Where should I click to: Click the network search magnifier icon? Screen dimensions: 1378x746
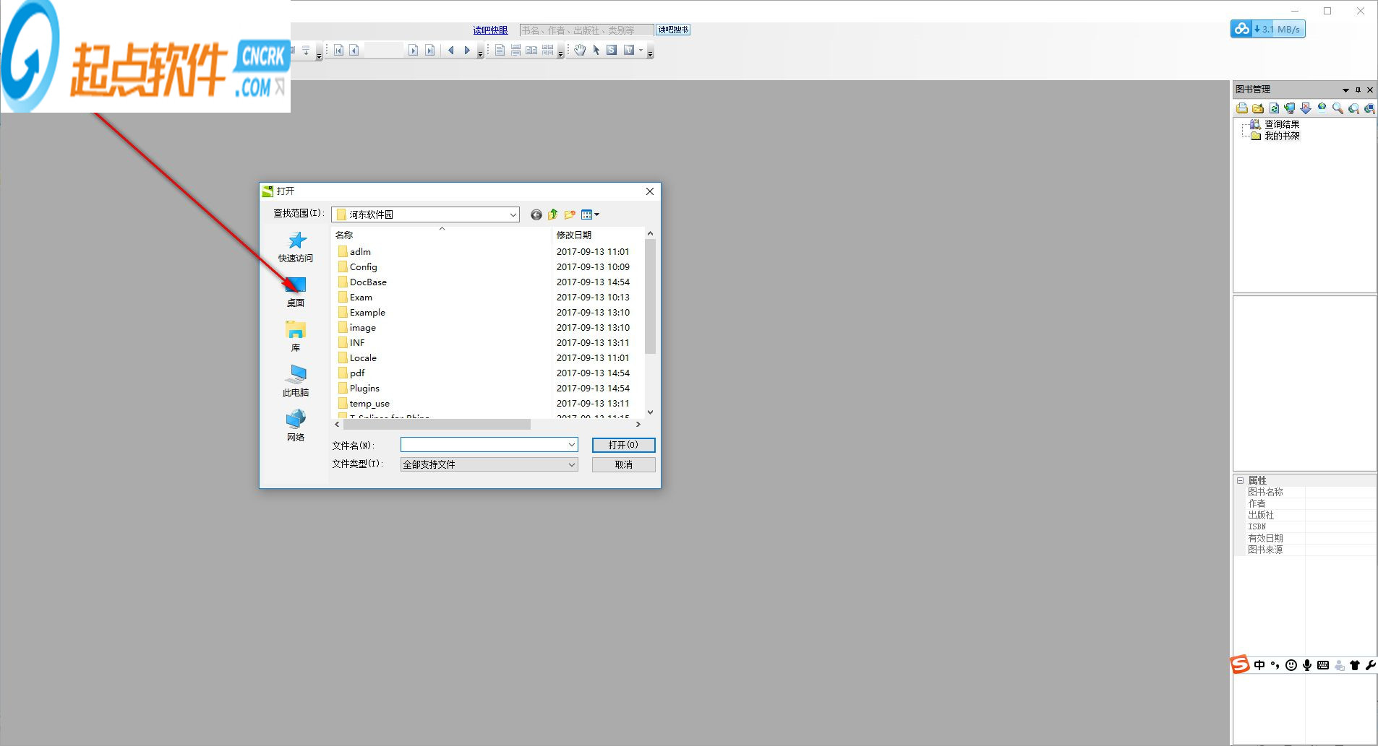[1353, 108]
